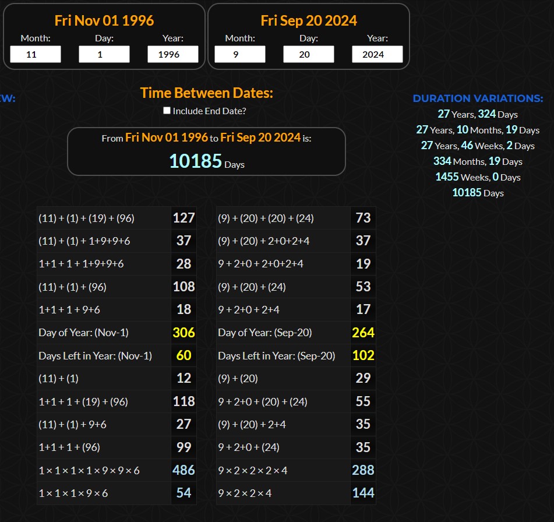The height and width of the screenshot is (522, 554).
Task: Click the Days Left in Year (Sep-20) value 102
Action: [x=363, y=355]
